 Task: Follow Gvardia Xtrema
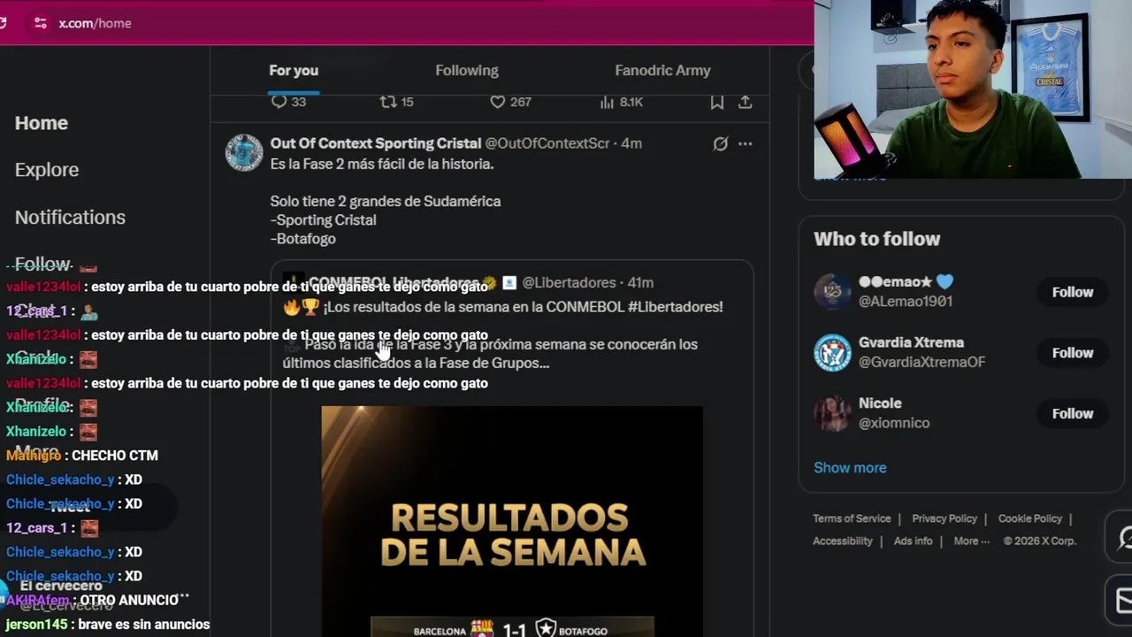(1072, 353)
